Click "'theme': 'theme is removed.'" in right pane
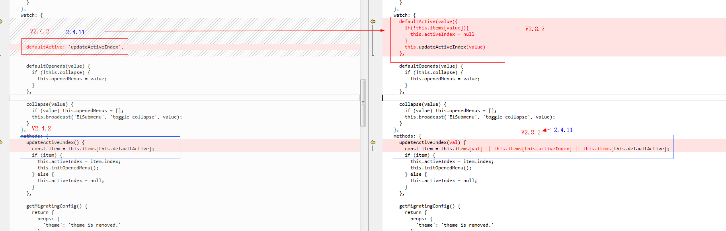Screen dimensions: 726x231 (x=455, y=225)
